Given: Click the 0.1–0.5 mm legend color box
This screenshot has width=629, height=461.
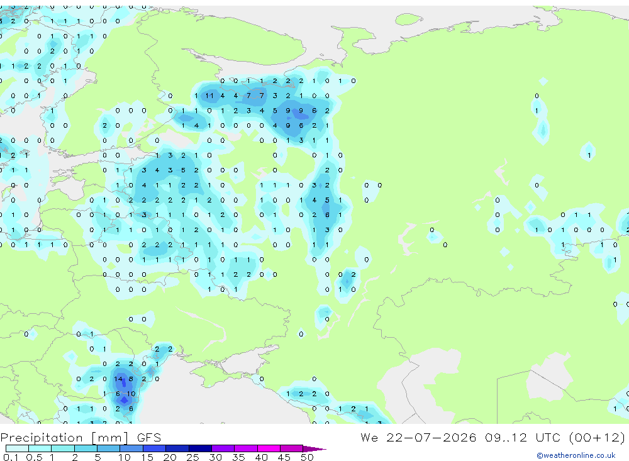Looking at the screenshot, I should [17, 448].
